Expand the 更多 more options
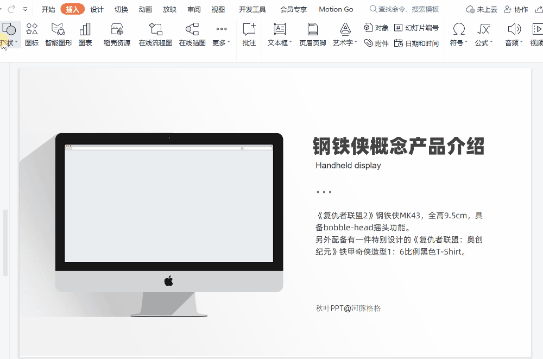Image resolution: width=543 pixels, height=359 pixels. [222, 34]
